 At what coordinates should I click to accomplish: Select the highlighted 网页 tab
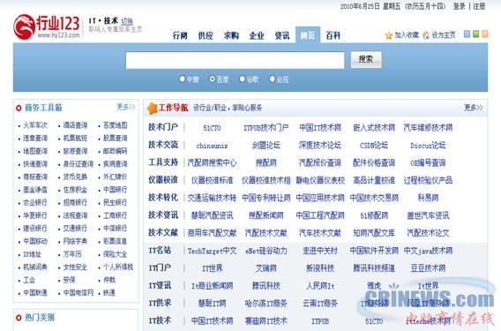pyautogui.click(x=307, y=34)
